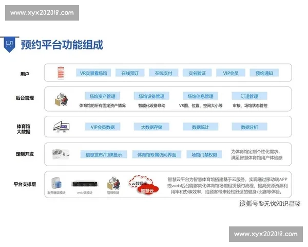This screenshot has width=308, height=247.
Task: Click the 用户 row label
Action: pyautogui.click(x=25, y=74)
